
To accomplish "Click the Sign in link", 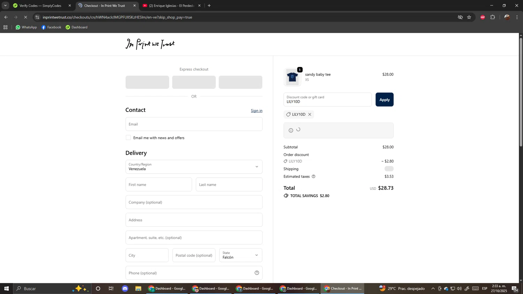I will pos(257,110).
